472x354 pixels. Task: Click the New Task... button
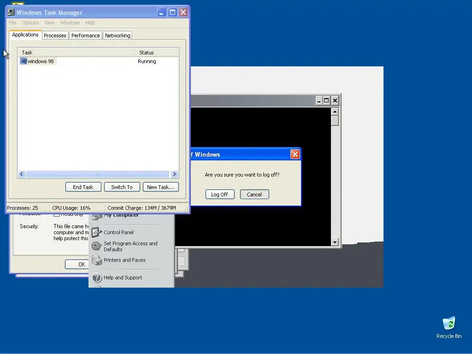click(160, 187)
